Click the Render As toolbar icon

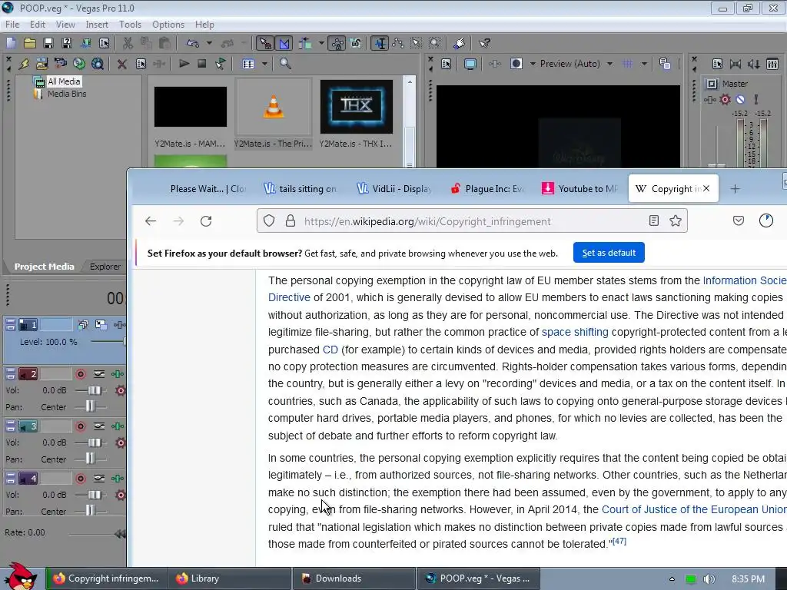86,43
